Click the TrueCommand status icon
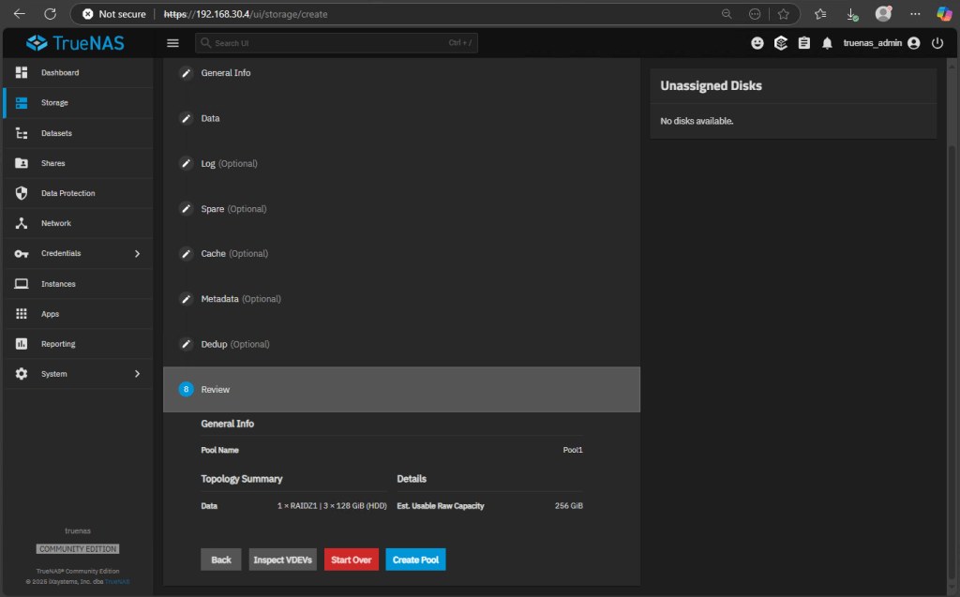Viewport: 960px width, 597px height. 780,43
